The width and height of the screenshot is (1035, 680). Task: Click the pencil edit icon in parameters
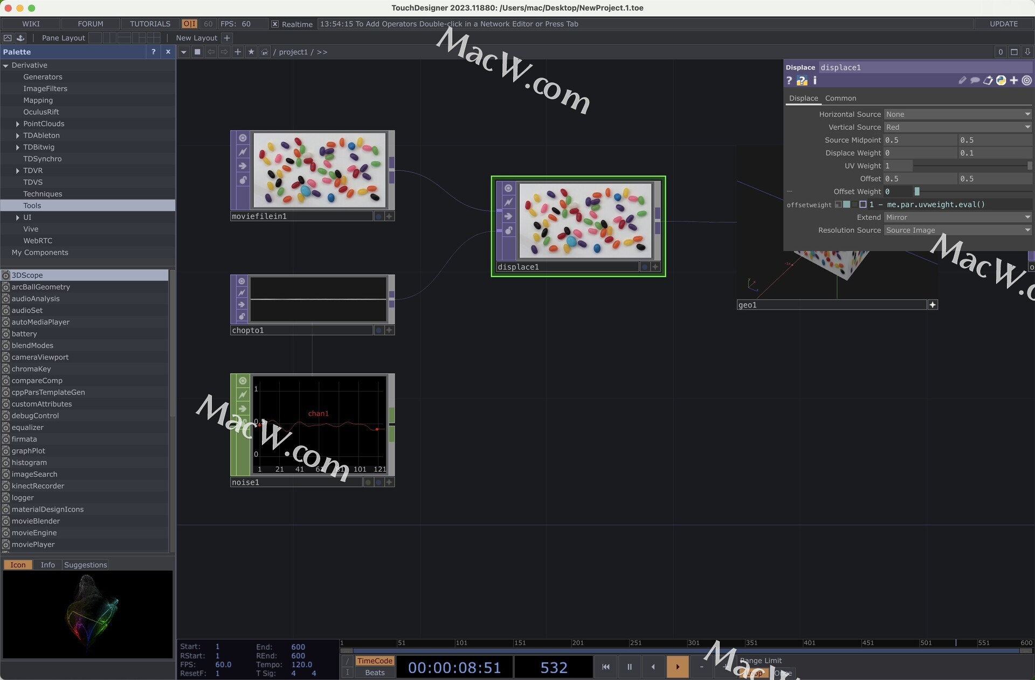point(962,80)
